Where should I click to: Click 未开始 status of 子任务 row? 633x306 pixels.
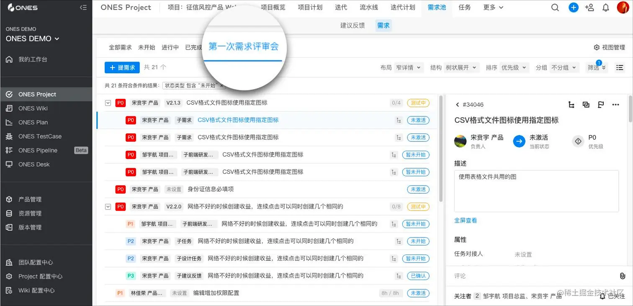tap(418, 241)
